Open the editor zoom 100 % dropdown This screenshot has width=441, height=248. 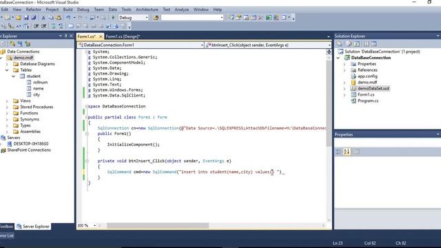(94, 225)
